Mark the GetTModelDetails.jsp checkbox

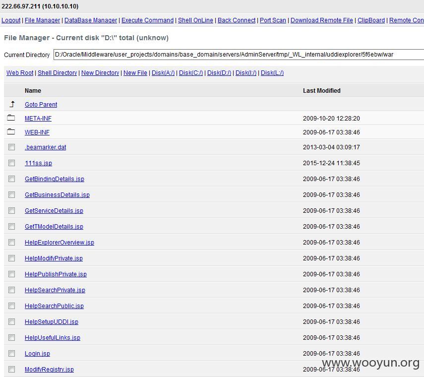[11, 226]
